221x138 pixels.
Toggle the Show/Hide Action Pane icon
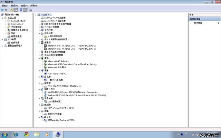25,10
